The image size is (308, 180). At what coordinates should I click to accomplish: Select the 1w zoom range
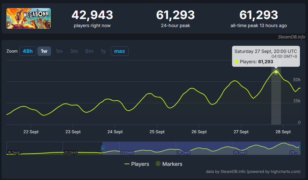pyautogui.click(x=44, y=51)
